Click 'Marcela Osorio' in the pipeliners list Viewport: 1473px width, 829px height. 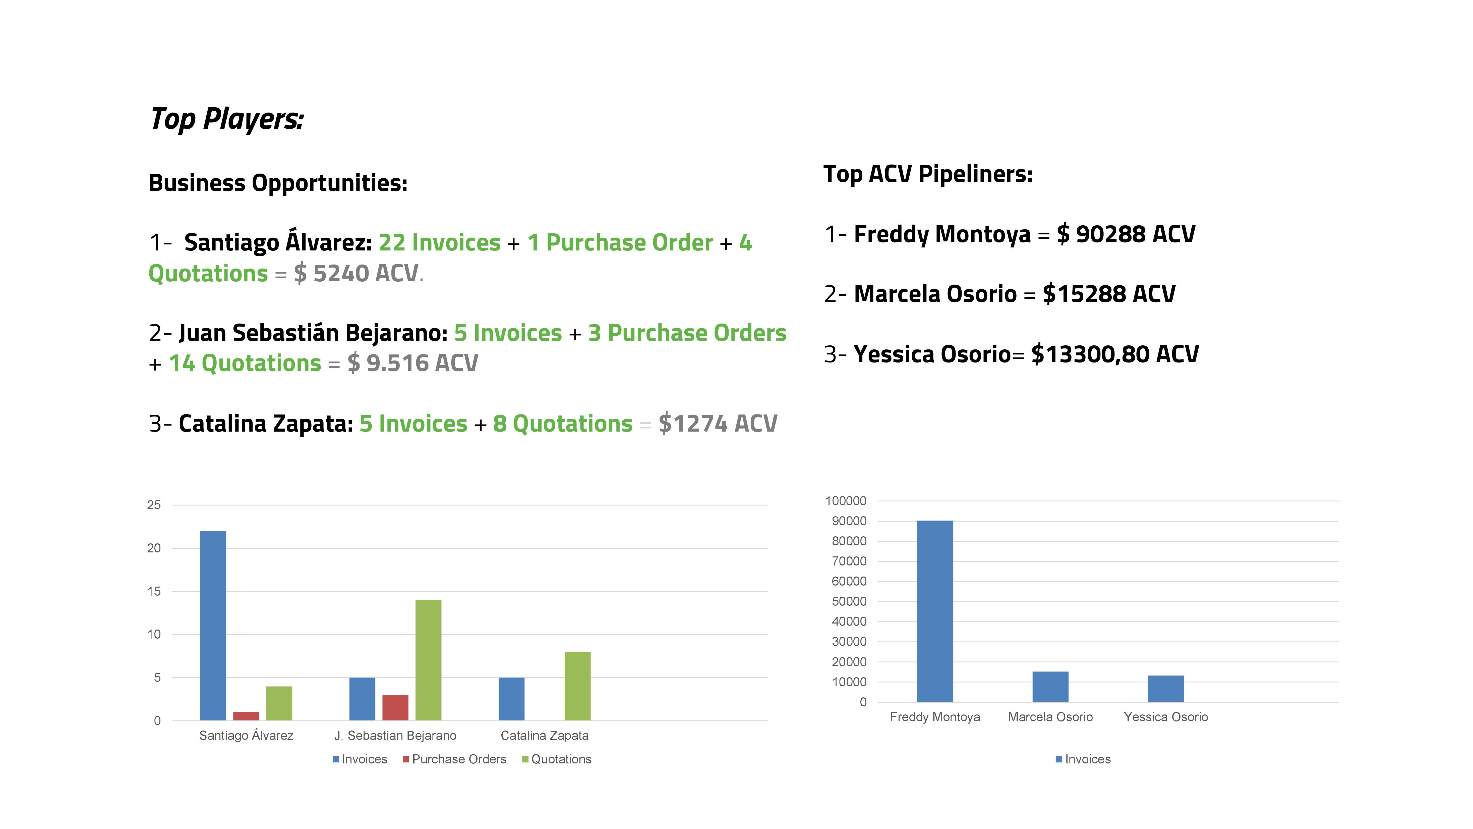pyautogui.click(x=935, y=294)
